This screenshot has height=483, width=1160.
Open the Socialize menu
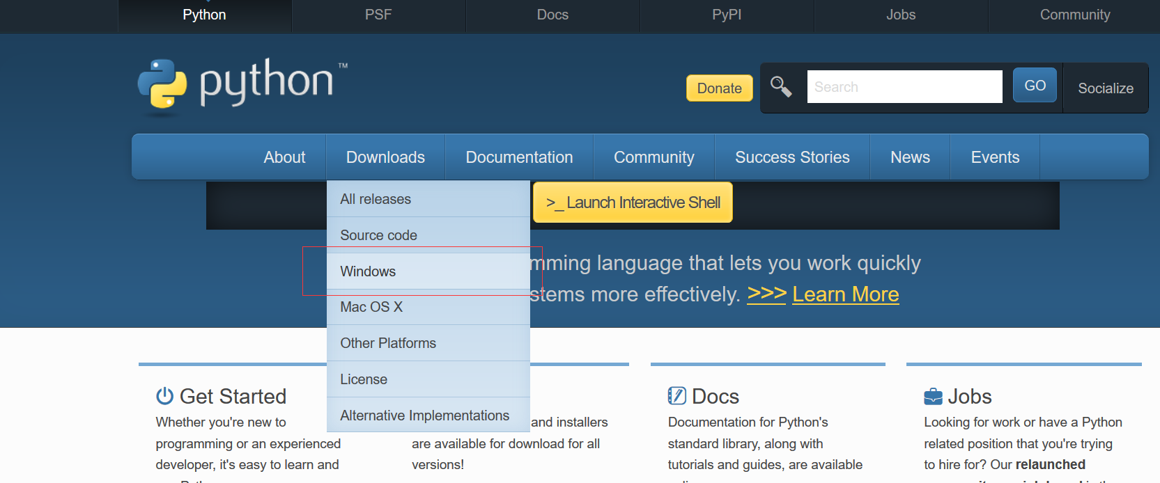coord(1106,88)
